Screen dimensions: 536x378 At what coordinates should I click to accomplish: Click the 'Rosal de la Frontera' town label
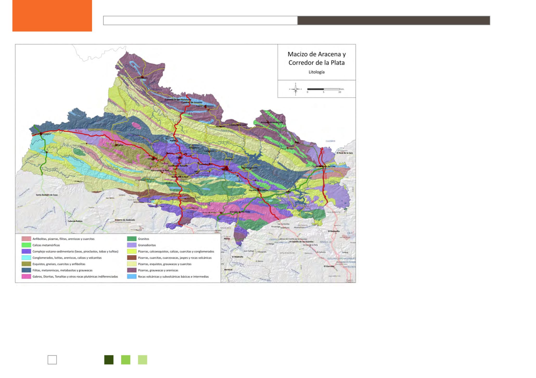click(x=41, y=134)
